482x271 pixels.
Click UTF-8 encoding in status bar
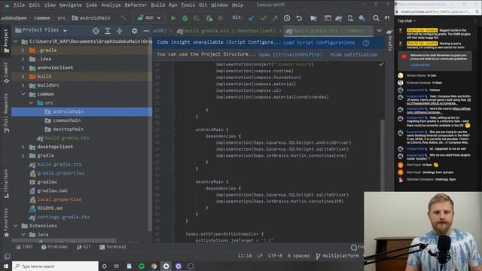275,256
